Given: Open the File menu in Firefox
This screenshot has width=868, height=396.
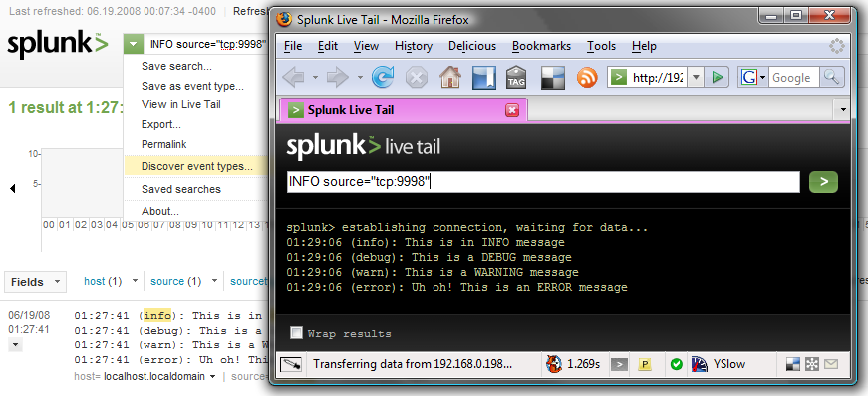Looking at the screenshot, I should pos(292,46).
